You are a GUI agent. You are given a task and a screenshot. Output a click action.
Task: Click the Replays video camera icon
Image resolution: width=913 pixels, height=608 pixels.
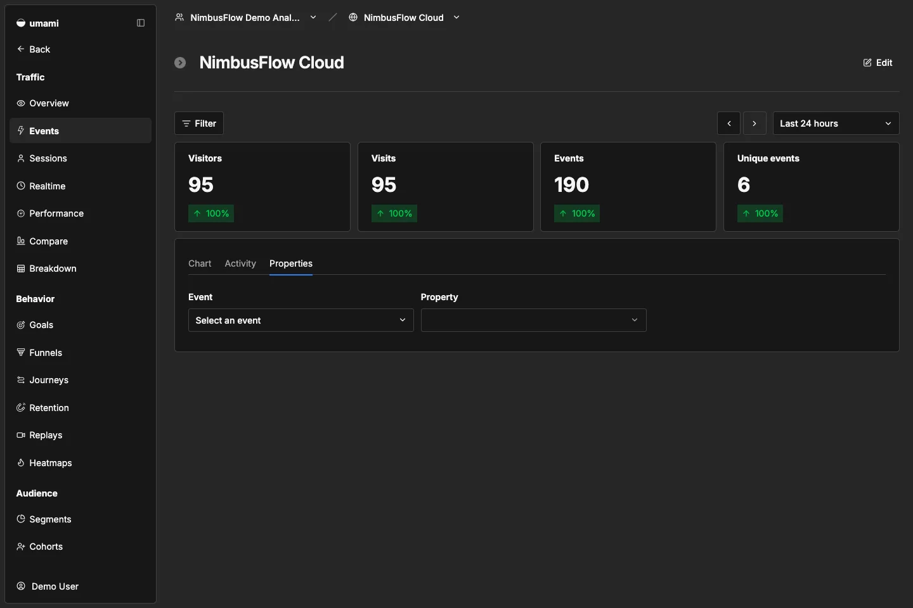click(x=21, y=435)
